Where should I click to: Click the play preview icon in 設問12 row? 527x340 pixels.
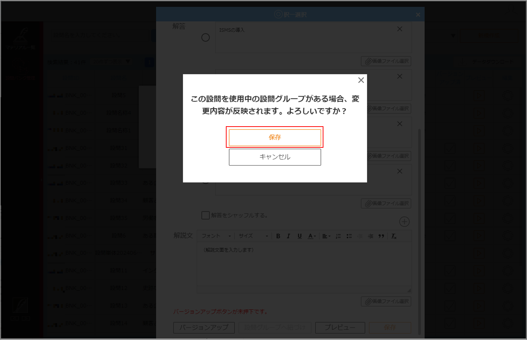point(479,288)
